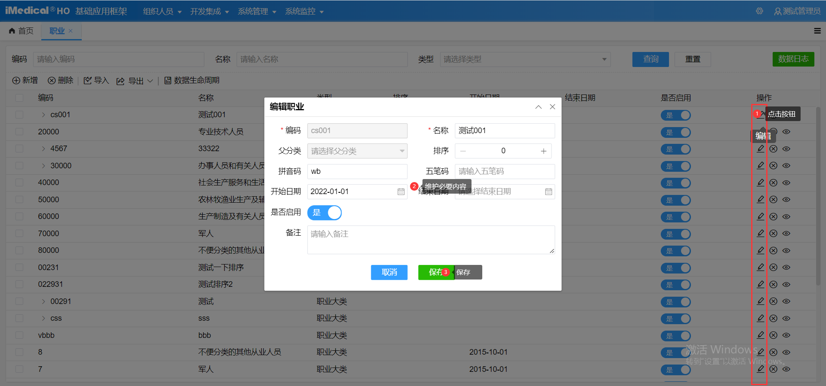
Task: Click the 首页 home tab
Action: [21, 31]
